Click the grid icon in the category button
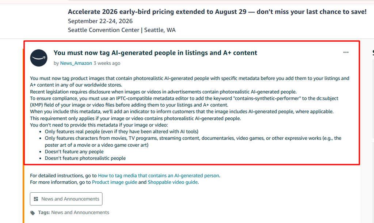 tap(36, 199)
